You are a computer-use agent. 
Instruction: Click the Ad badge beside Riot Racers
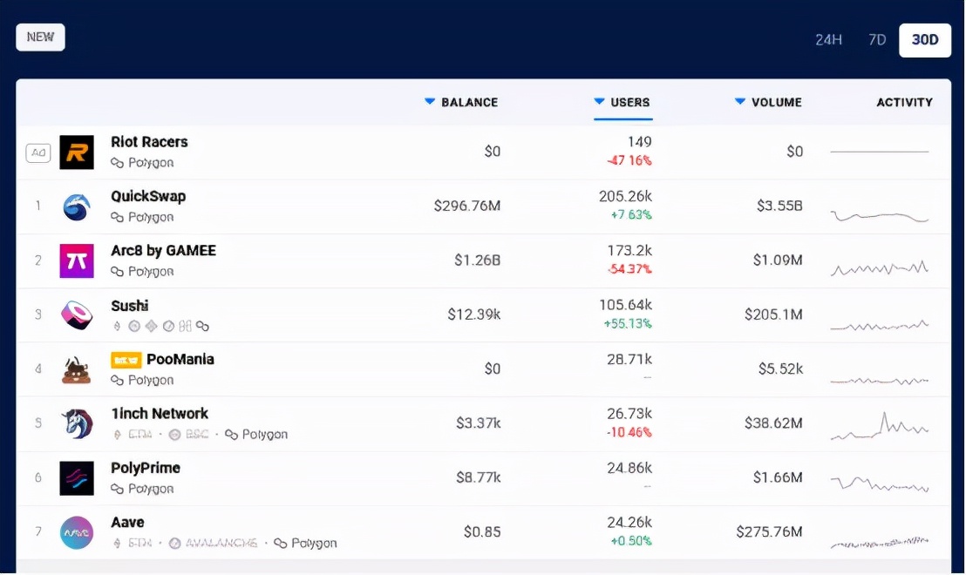pyautogui.click(x=37, y=152)
